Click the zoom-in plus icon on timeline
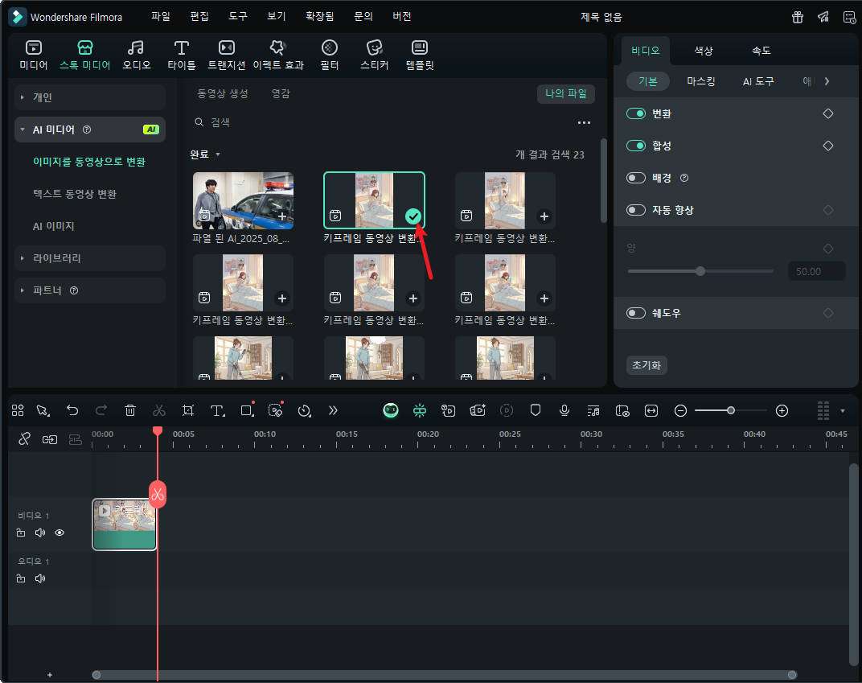 click(x=782, y=410)
